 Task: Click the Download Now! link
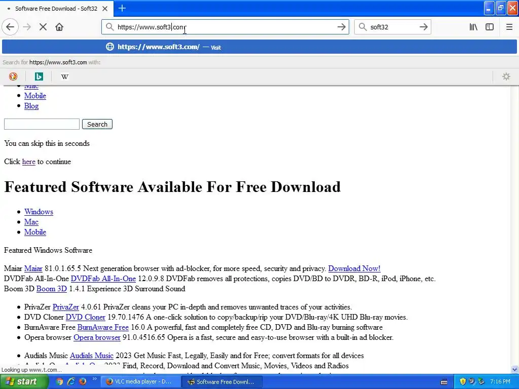click(354, 268)
